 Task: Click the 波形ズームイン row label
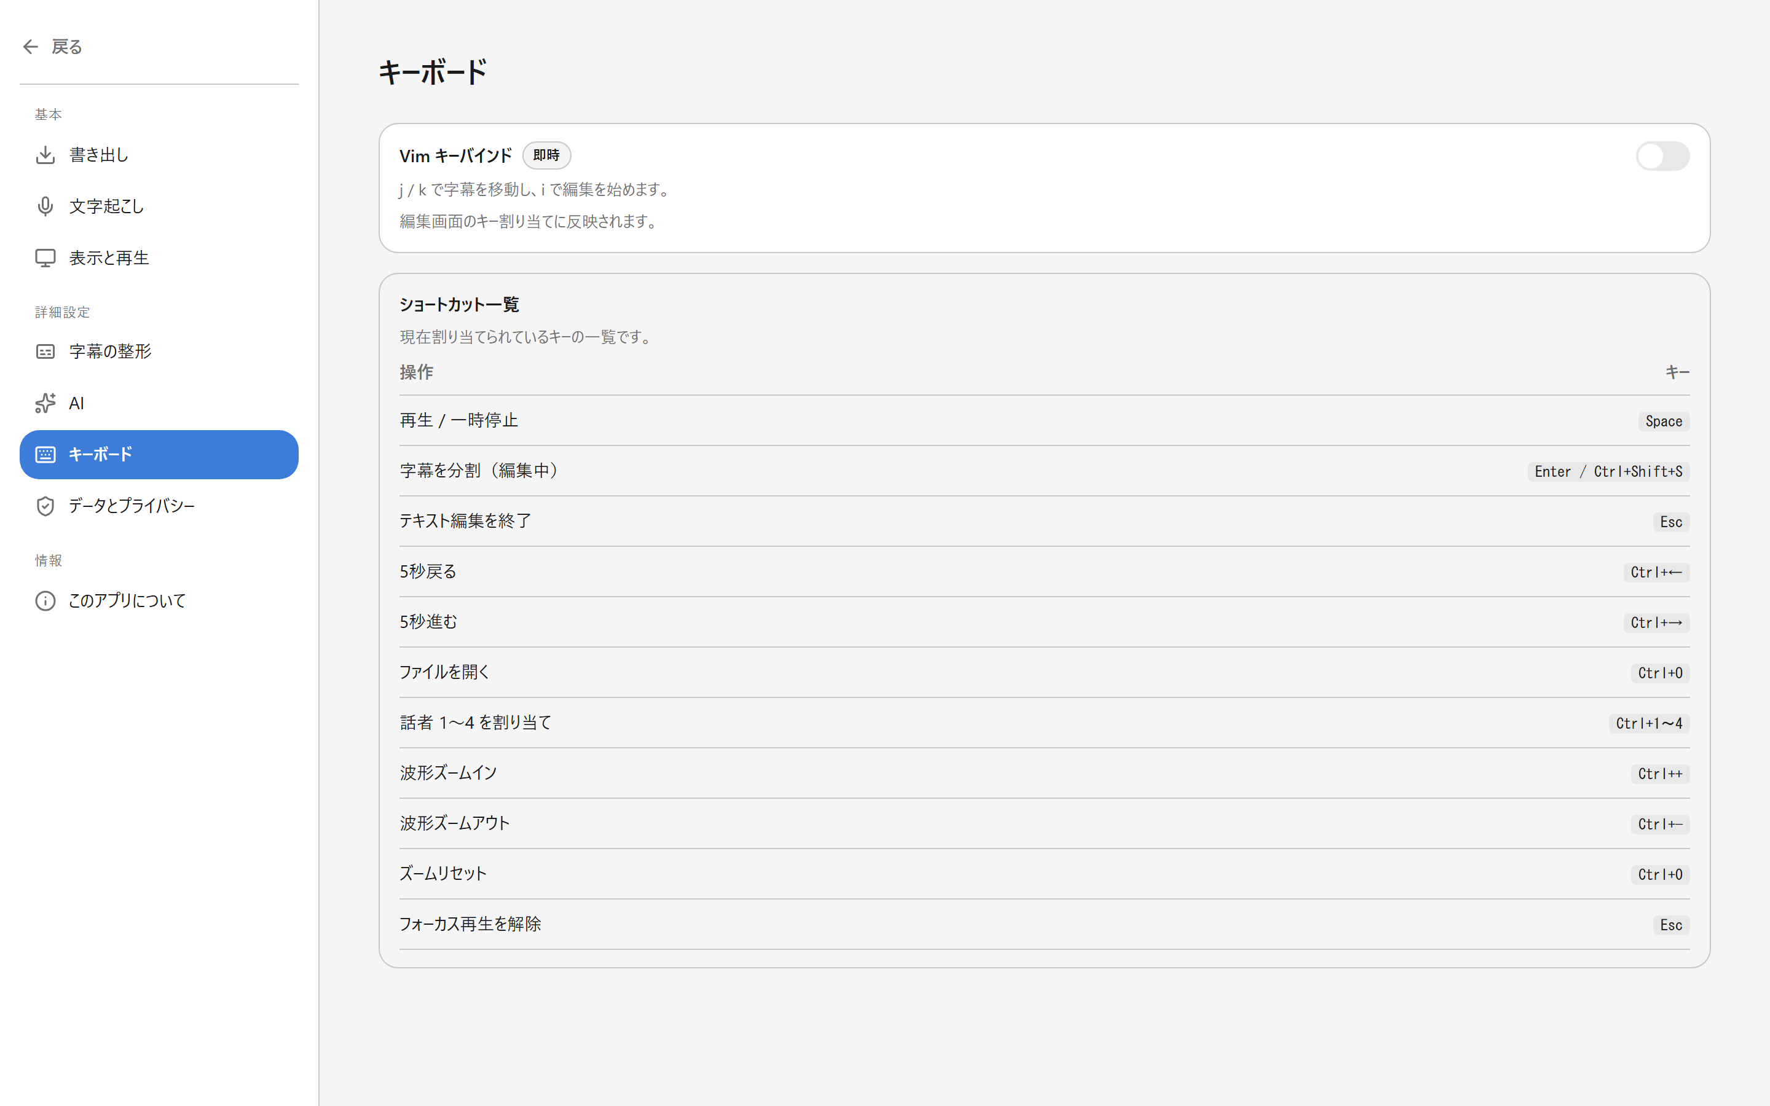click(449, 773)
